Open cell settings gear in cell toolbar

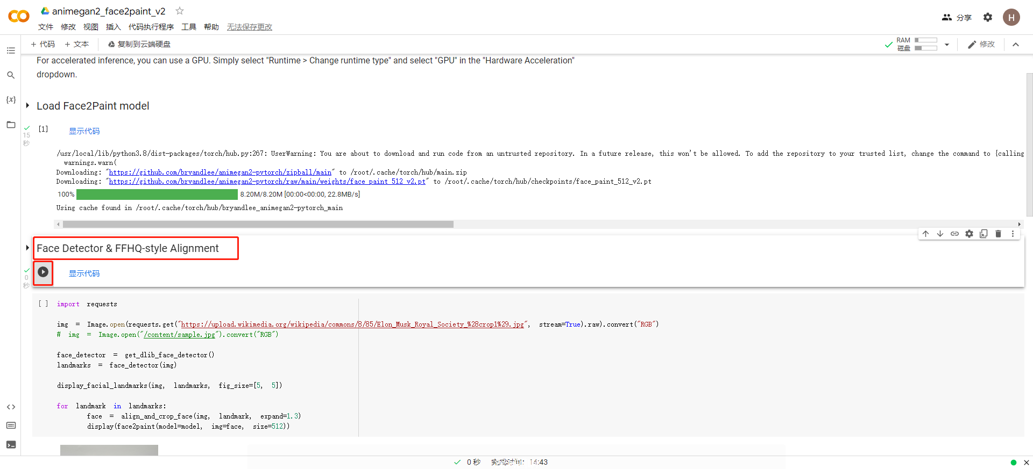click(969, 234)
